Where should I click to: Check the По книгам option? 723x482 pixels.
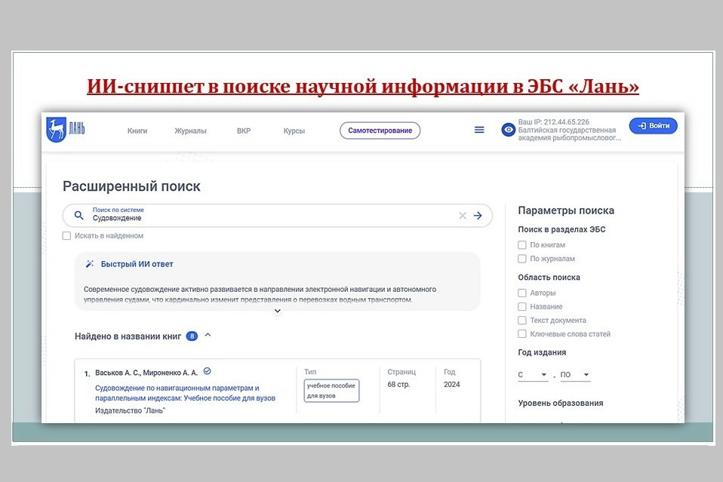coord(522,244)
